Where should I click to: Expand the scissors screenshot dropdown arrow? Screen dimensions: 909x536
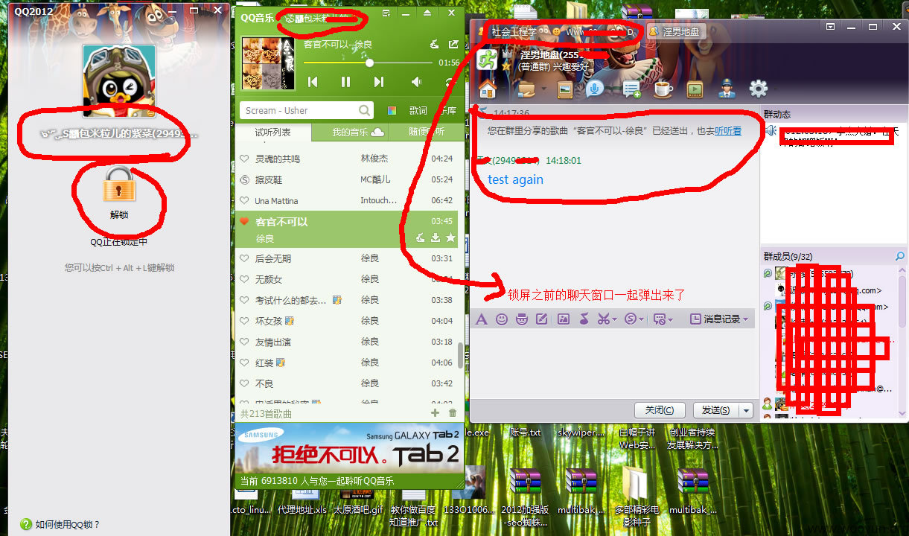[x=615, y=319]
